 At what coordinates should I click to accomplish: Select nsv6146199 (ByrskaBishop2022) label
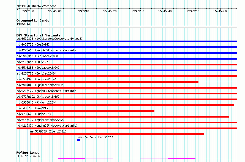40,120
